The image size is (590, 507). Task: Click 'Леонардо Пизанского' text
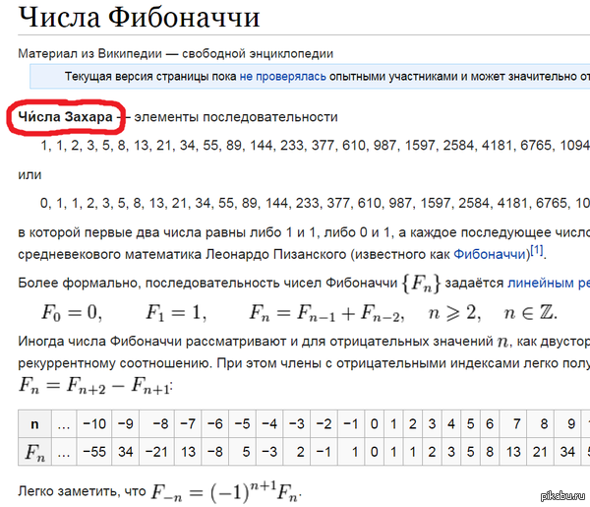(x=275, y=254)
